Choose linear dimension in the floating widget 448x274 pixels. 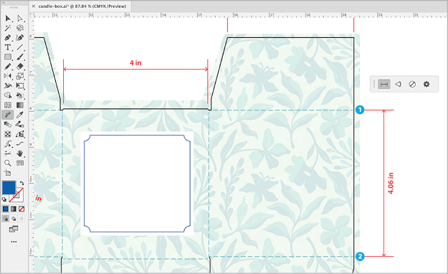tap(384, 84)
